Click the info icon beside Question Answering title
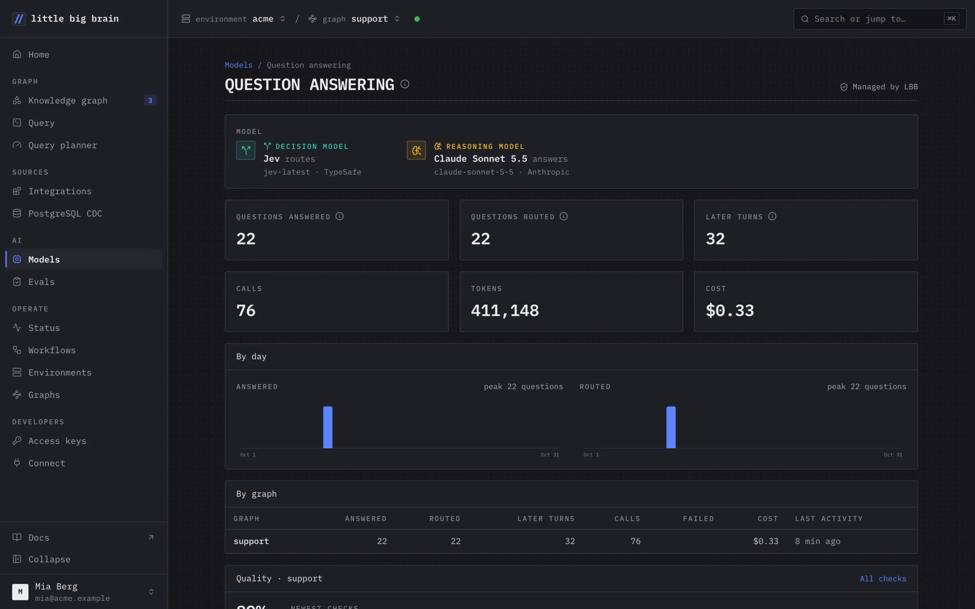This screenshot has height=609, width=975. 405,84
